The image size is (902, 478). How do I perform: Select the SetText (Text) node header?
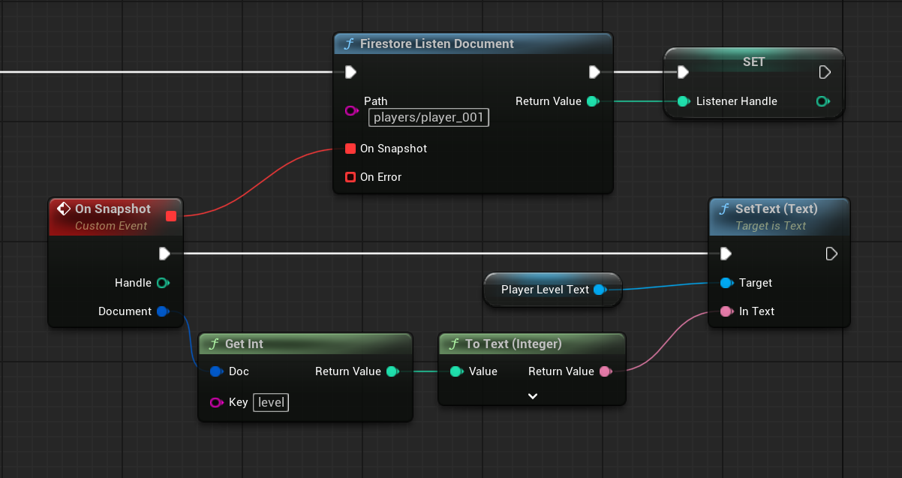tap(776, 209)
